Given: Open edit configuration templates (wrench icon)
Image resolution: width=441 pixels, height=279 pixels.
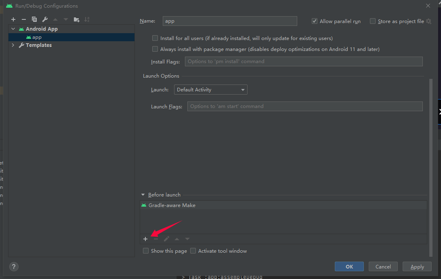Looking at the screenshot, I should [x=44, y=19].
